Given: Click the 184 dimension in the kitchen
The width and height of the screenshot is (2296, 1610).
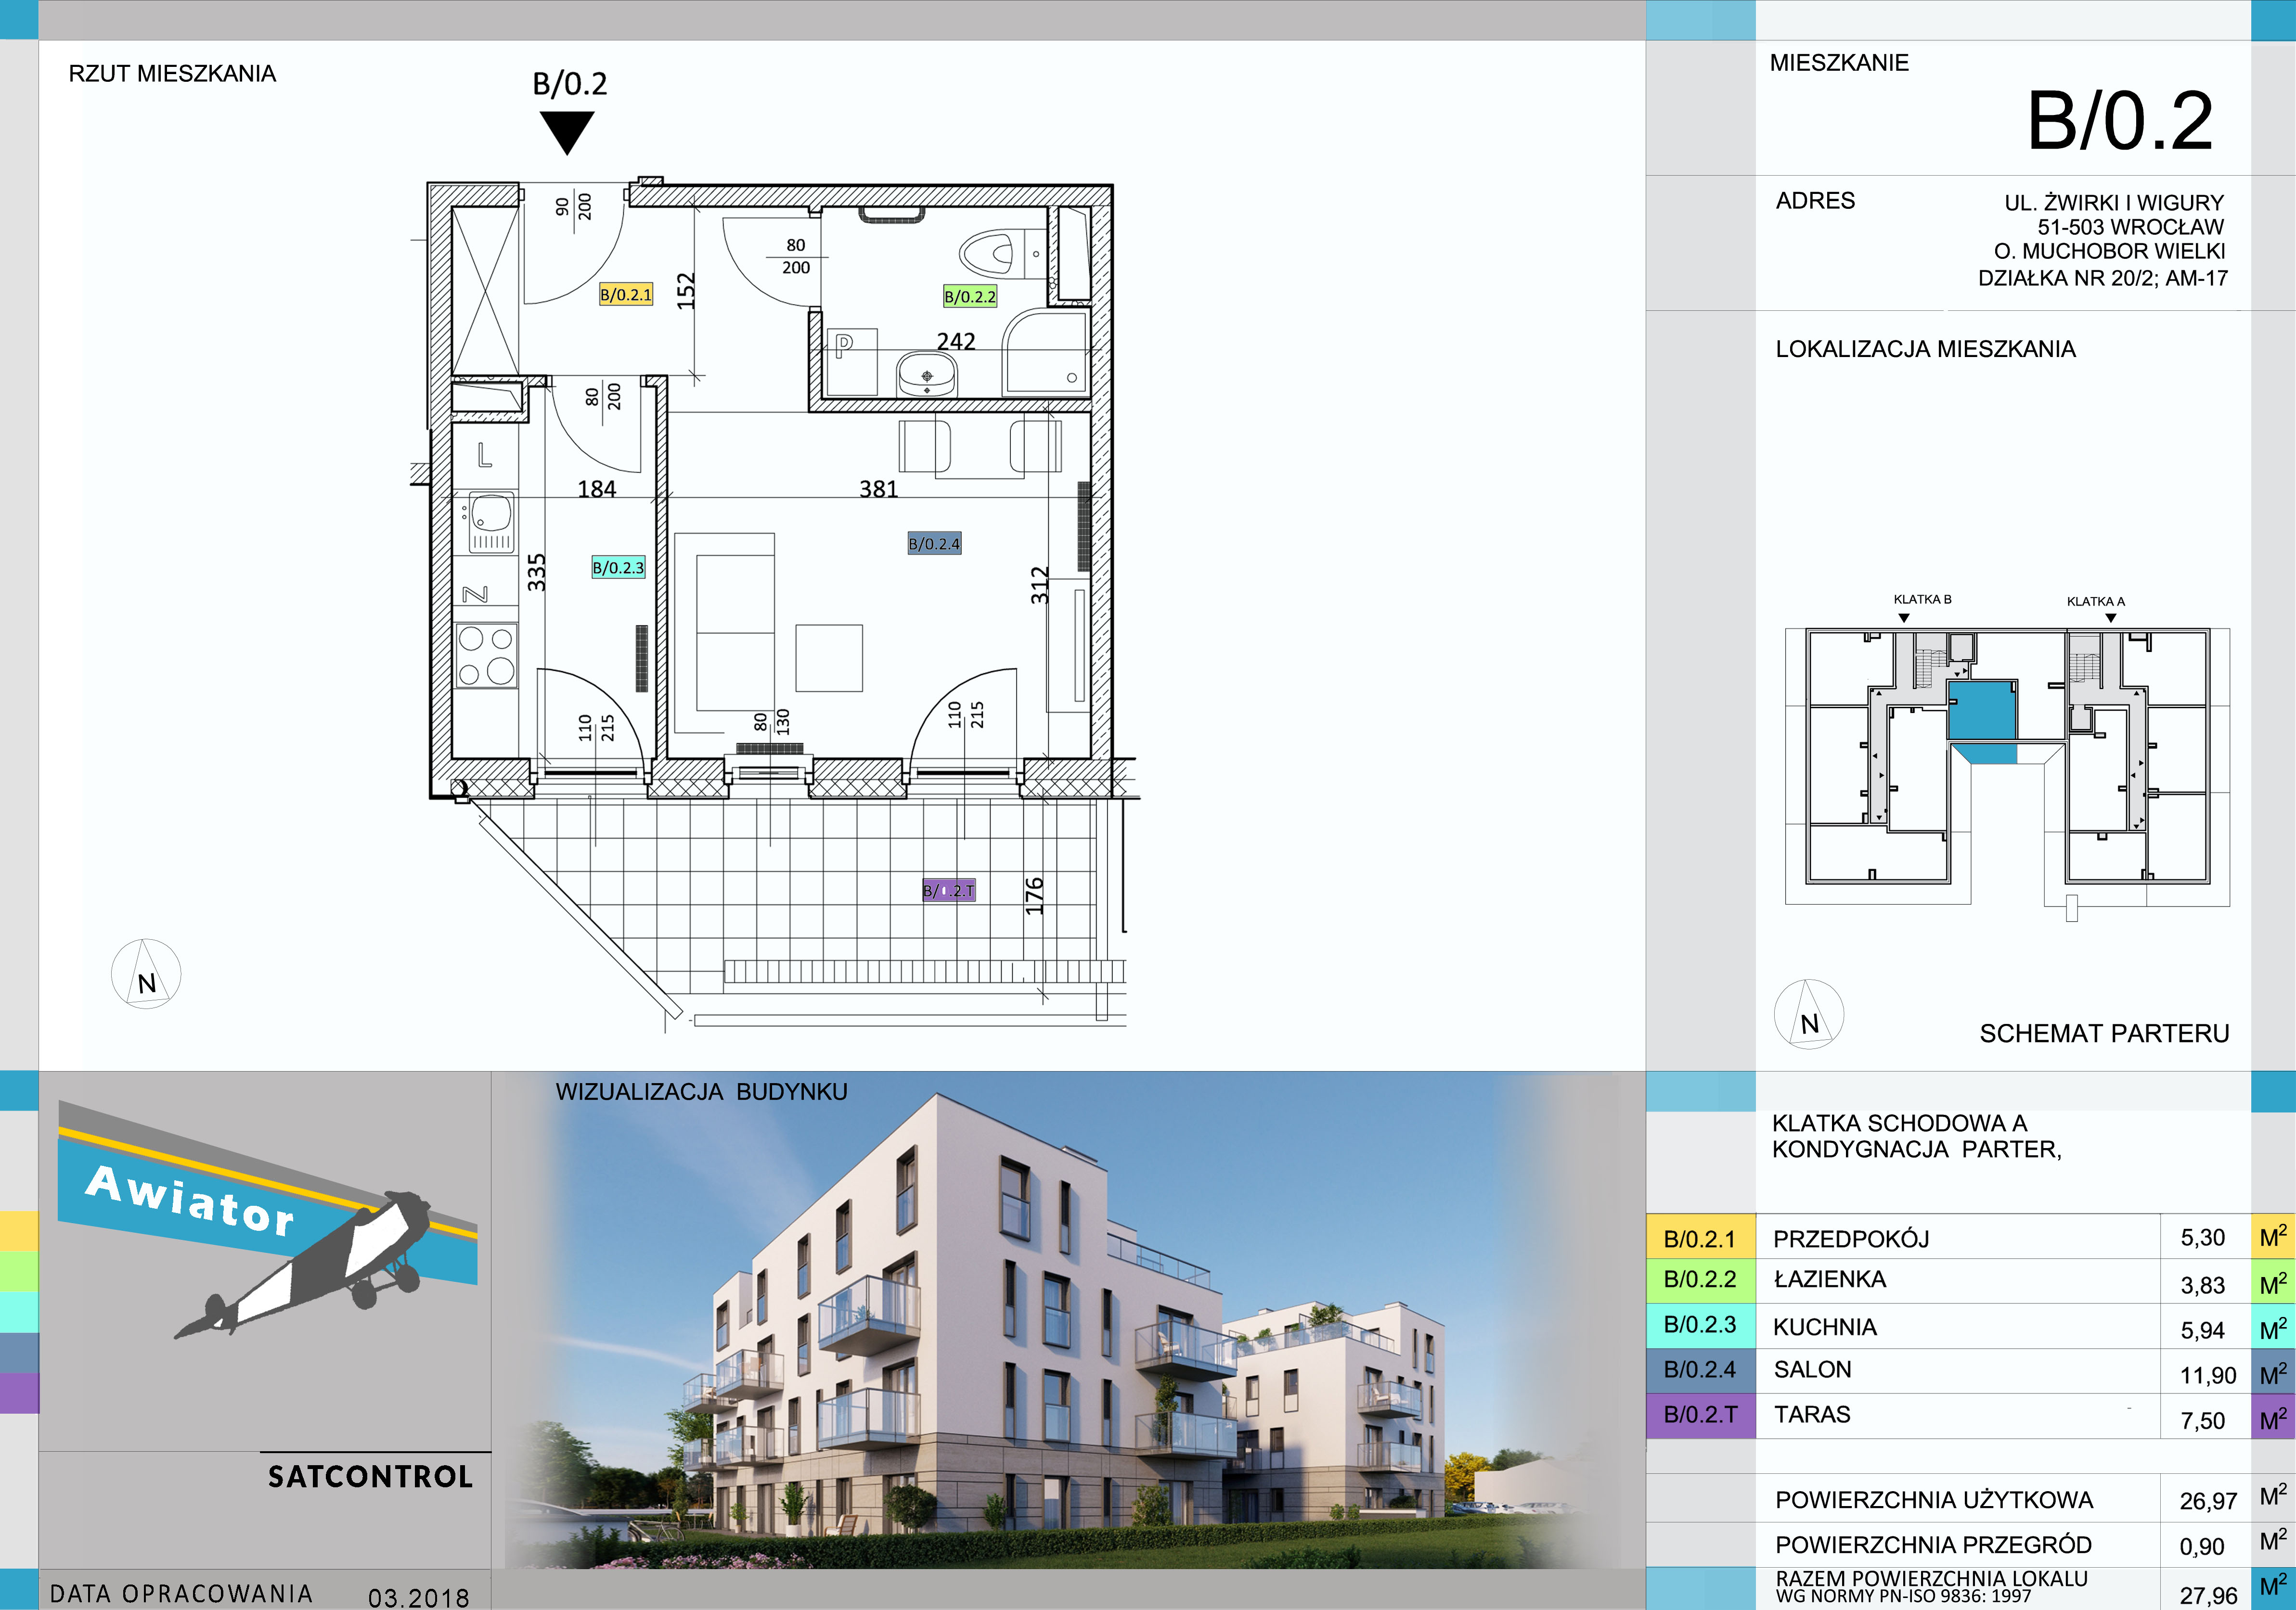Looking at the screenshot, I should click(x=597, y=489).
